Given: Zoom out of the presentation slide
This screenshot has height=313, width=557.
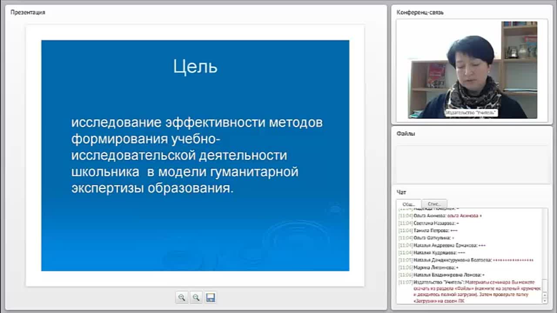Looking at the screenshot, I should click(196, 297).
